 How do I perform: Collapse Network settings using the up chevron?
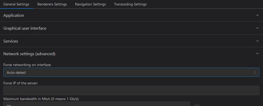click(257, 54)
